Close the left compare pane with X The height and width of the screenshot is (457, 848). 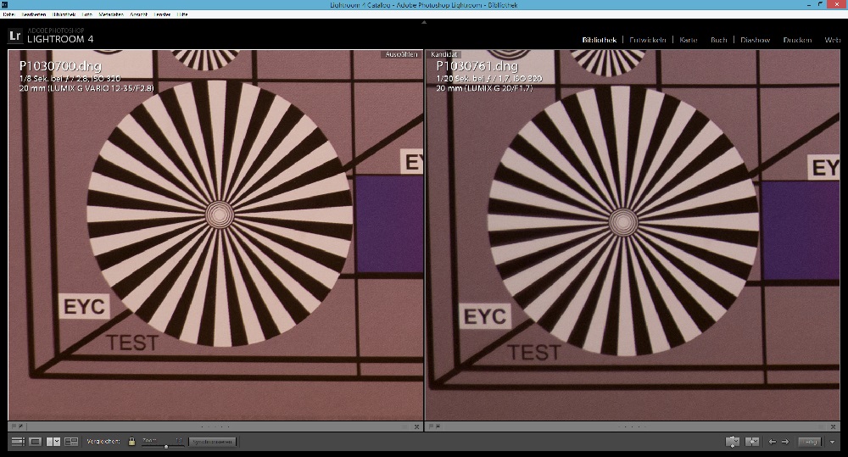point(416,426)
